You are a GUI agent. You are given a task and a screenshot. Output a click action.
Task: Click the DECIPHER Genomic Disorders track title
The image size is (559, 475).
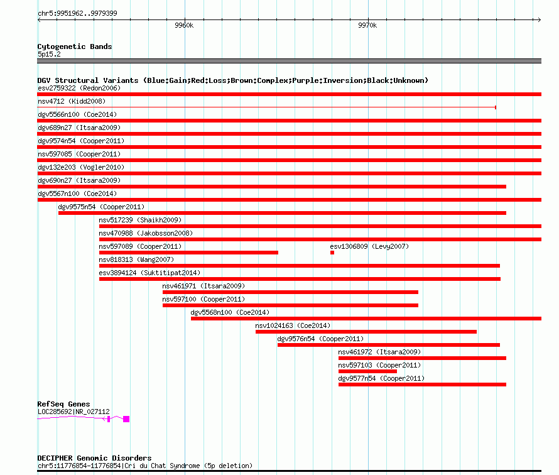(x=94, y=458)
